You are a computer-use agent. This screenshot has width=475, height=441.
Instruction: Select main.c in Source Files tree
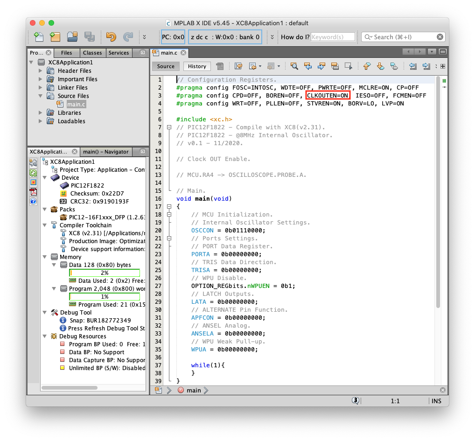(x=76, y=105)
